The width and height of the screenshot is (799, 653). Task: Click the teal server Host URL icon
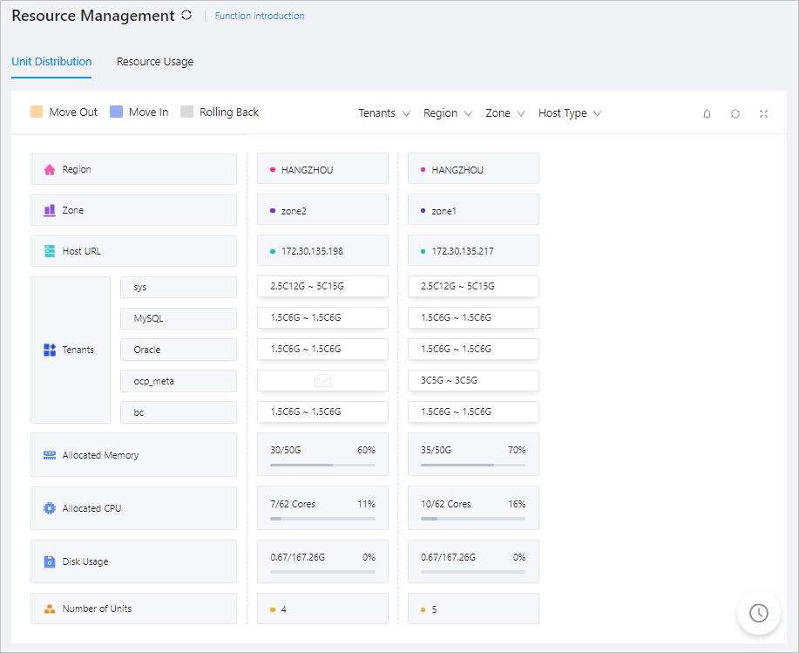point(50,251)
